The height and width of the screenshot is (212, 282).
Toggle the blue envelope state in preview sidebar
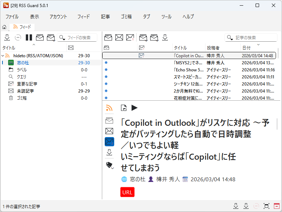(x=109, y=141)
